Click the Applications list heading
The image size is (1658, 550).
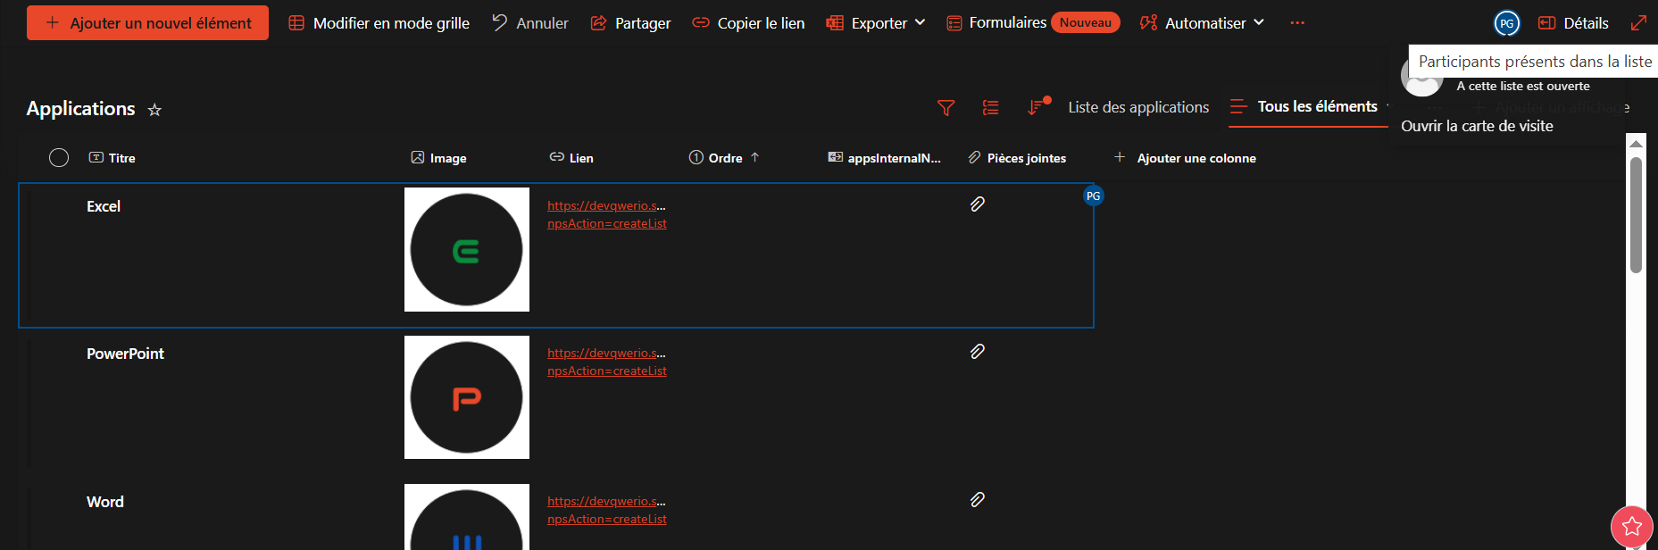(x=81, y=109)
